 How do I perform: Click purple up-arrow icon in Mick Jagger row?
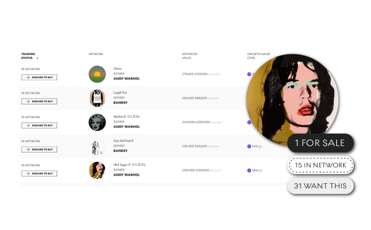pyautogui.click(x=249, y=170)
